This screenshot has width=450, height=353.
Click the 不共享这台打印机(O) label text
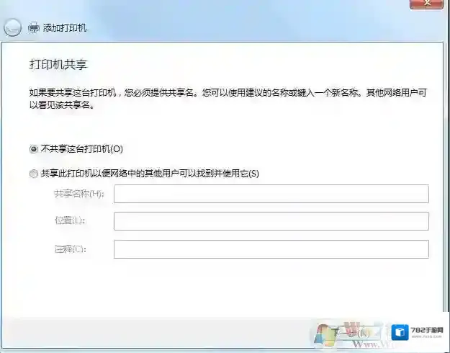(82, 149)
